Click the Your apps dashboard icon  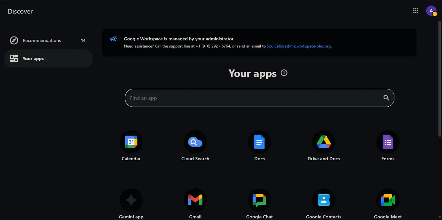[14, 58]
